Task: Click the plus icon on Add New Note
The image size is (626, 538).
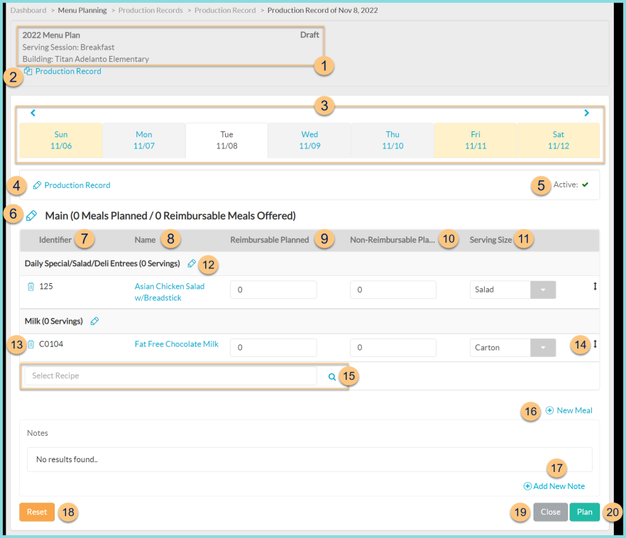Action: [527, 485]
